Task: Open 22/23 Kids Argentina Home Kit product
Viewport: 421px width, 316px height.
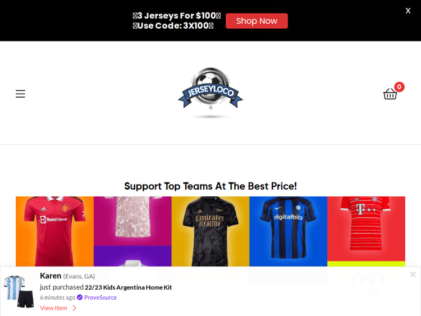Action: [x=129, y=287]
